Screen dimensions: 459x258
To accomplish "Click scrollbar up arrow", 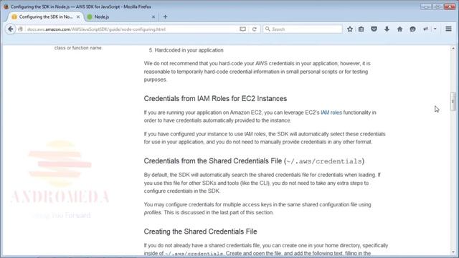I will point(453,48).
